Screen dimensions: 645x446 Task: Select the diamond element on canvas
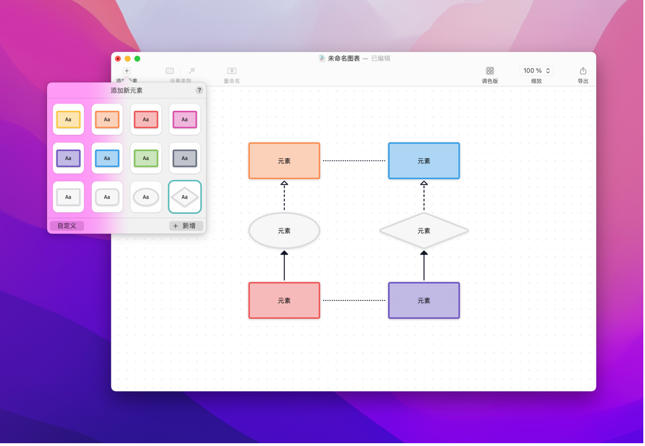(x=424, y=231)
